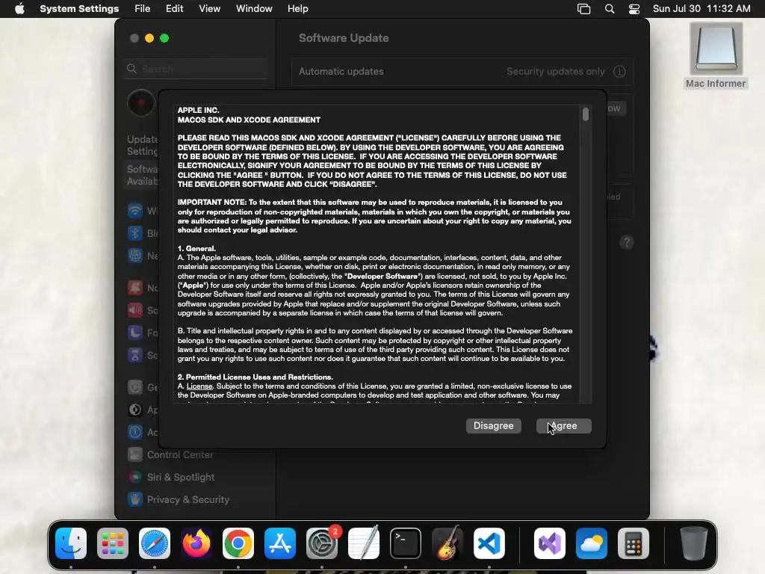Click the Software Update title
The width and height of the screenshot is (765, 574).
pyautogui.click(x=344, y=38)
